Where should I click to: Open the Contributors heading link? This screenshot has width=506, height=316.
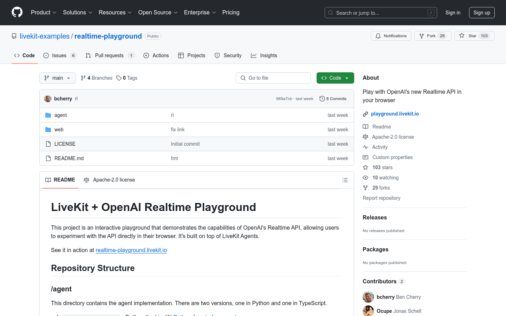click(x=384, y=281)
